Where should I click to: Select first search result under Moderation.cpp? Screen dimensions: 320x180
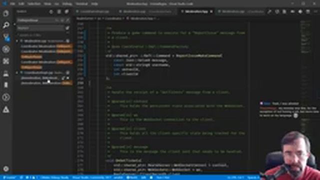point(46,46)
